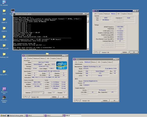Click the Link Width x8 value
The width and height of the screenshot is (147, 117).
[x=92, y=92]
